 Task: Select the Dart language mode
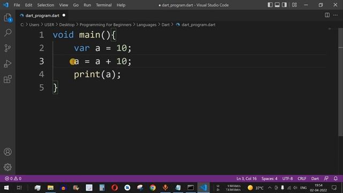coord(315,179)
